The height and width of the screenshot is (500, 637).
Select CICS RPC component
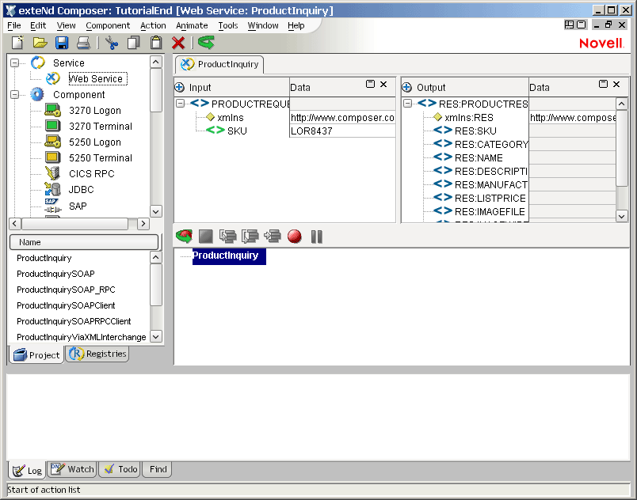click(91, 173)
